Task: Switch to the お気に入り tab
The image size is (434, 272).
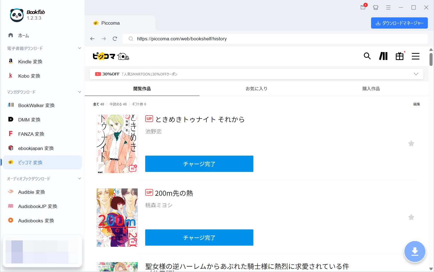Action: click(x=256, y=89)
